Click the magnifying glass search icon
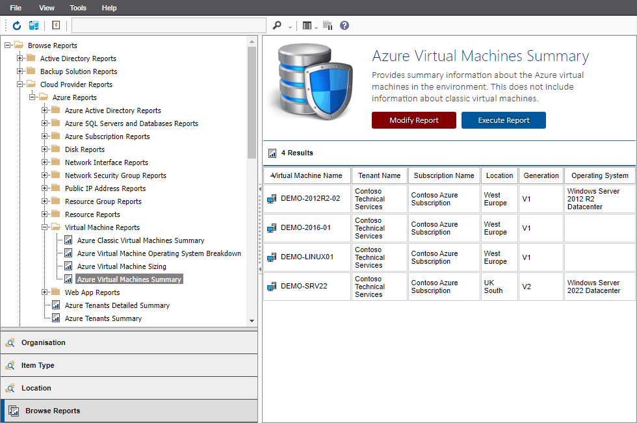637x423 pixels. [x=277, y=25]
